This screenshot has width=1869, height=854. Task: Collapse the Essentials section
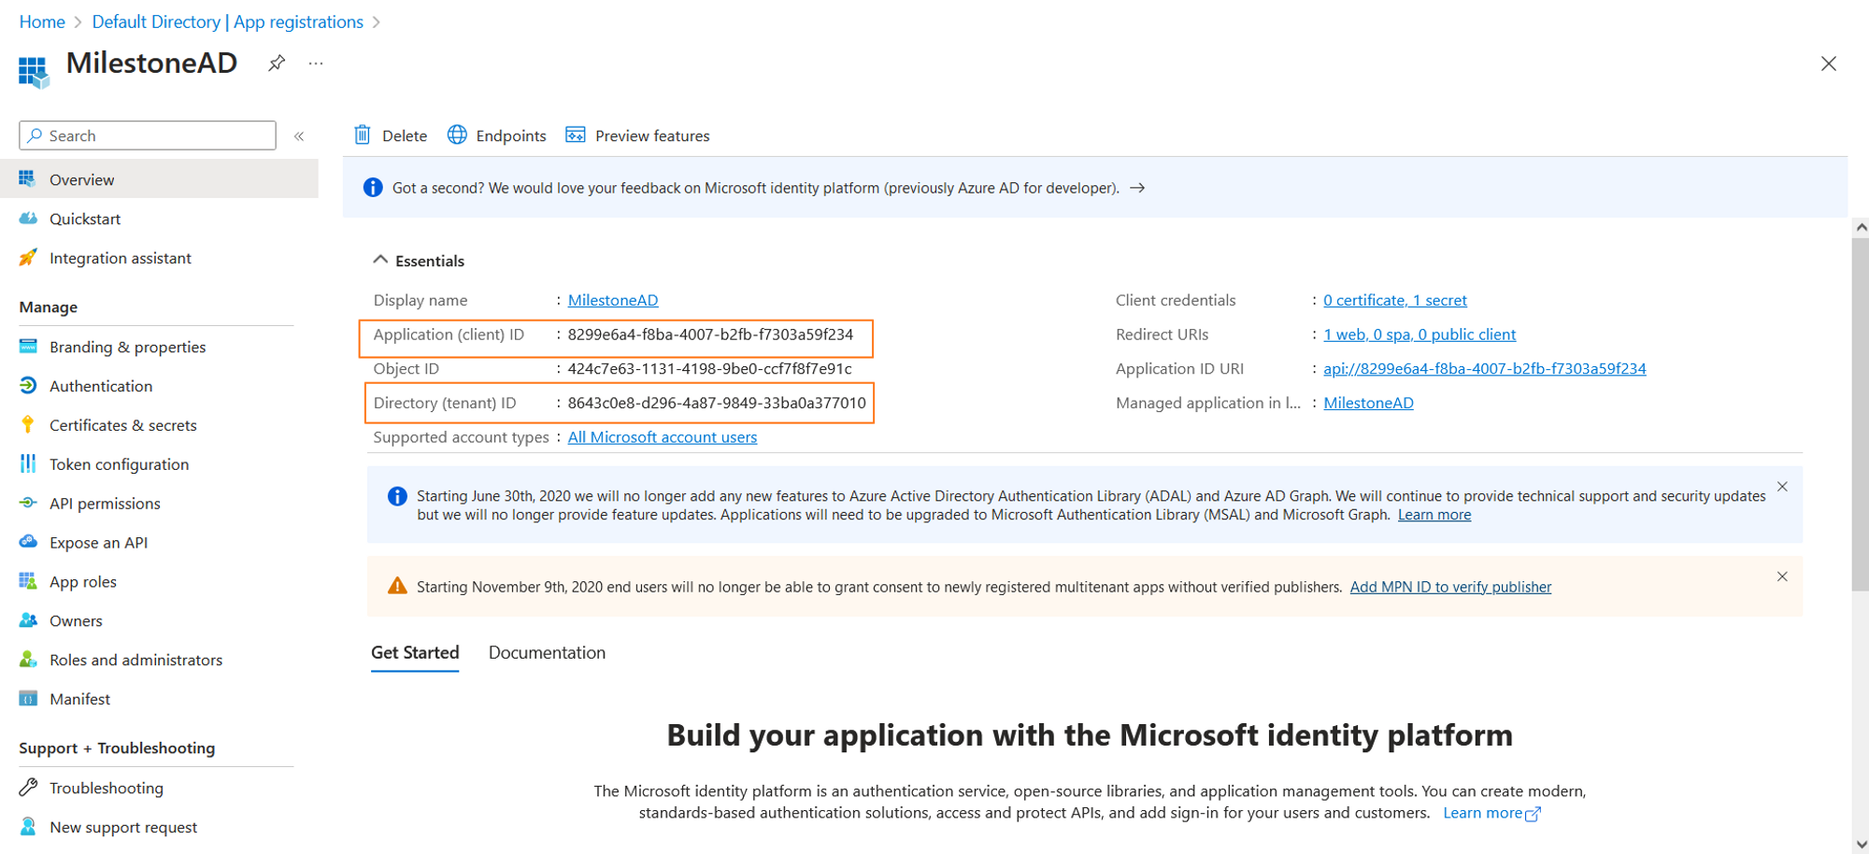pos(380,260)
